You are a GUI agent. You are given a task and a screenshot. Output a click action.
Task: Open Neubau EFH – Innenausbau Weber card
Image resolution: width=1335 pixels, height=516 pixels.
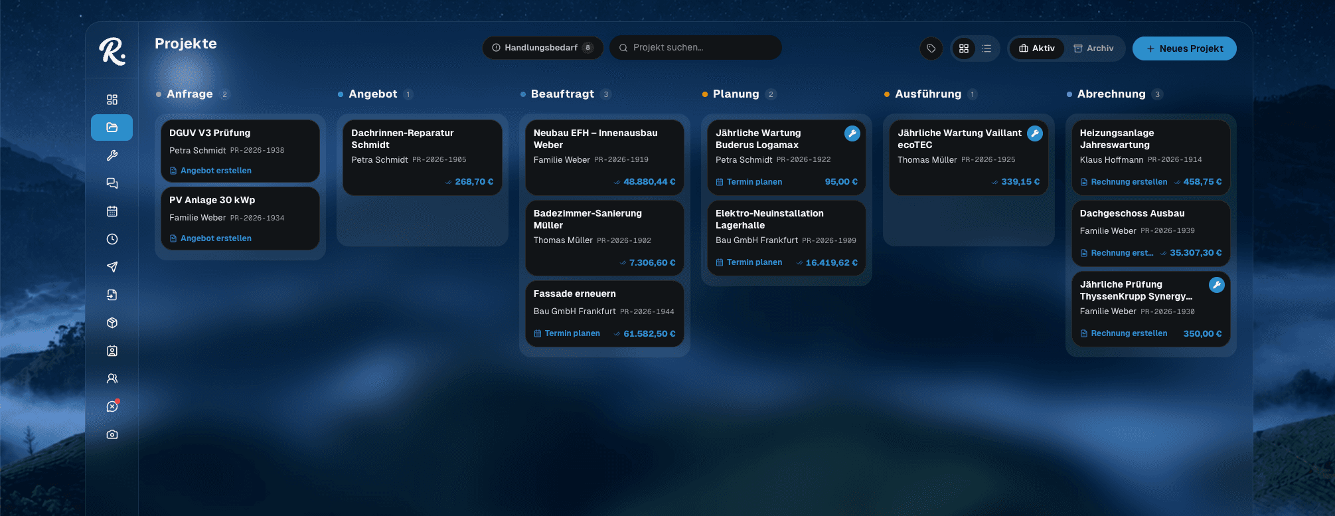click(604, 157)
